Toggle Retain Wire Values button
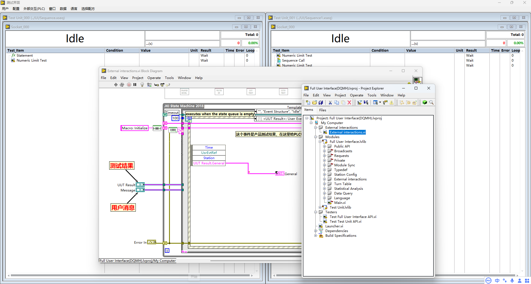531x284 pixels. click(149, 85)
